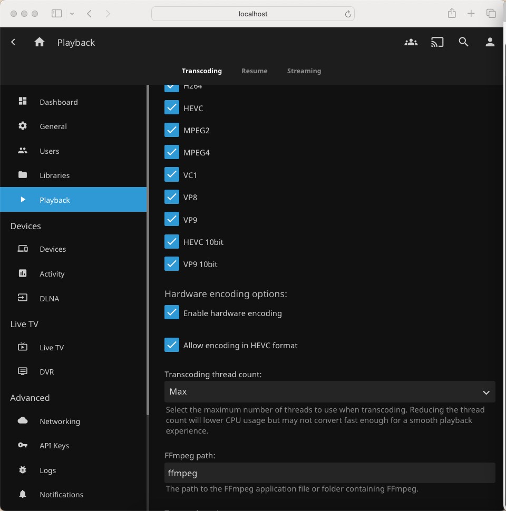Click the FFmpeg path input field
Viewport: 506px width, 511px height.
coord(329,473)
